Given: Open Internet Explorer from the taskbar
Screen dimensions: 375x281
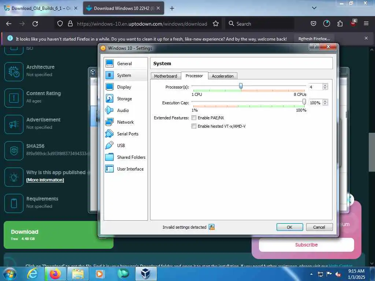Looking at the screenshot, I should click(x=32, y=274).
